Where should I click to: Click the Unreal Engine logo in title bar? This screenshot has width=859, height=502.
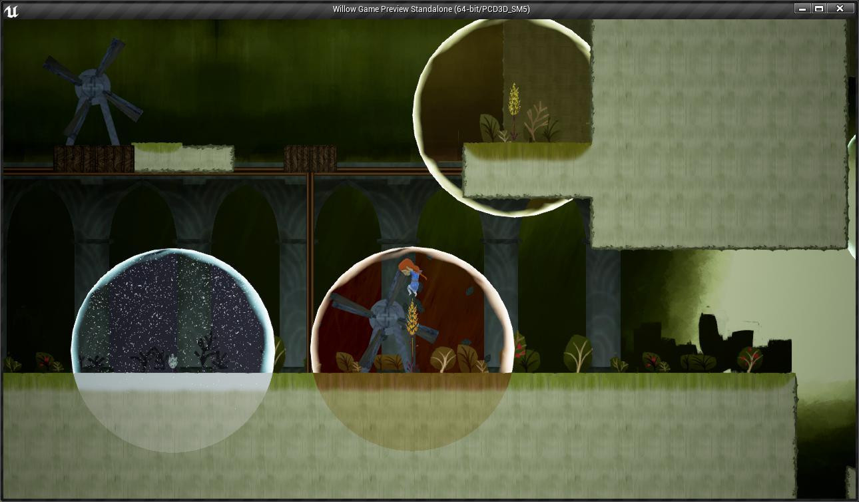(11, 10)
